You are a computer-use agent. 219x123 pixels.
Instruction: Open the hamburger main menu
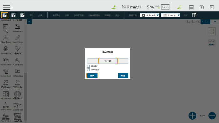(7, 7)
